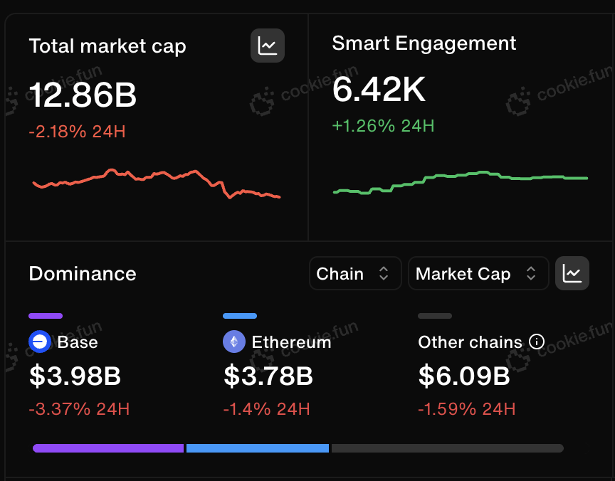
Task: Click the Chain dropdown up-down arrows
Action: (384, 273)
